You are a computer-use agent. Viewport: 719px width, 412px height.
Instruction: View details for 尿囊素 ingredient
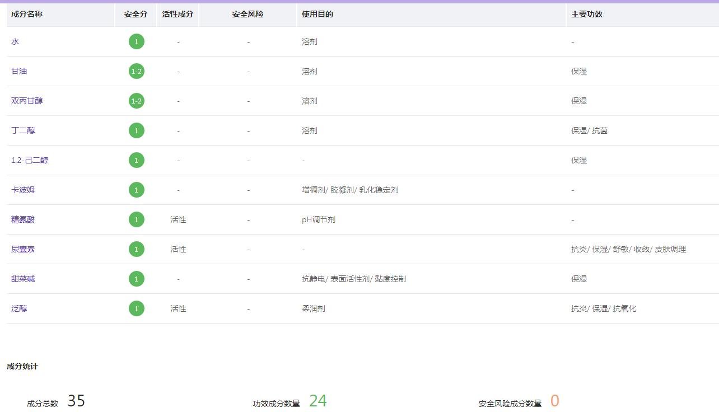(23, 249)
